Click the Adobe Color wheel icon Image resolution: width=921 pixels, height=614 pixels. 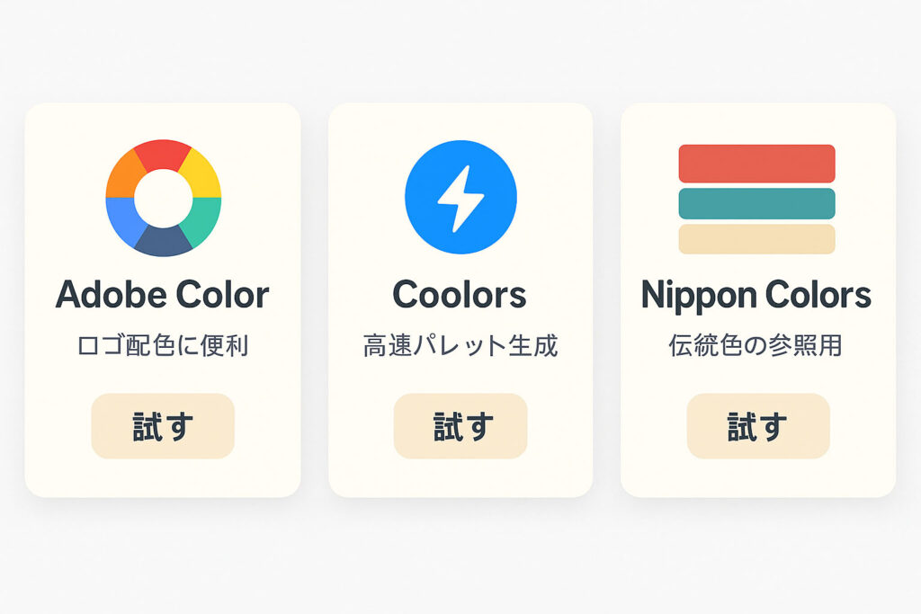tap(164, 198)
